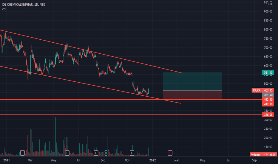Select the Vol indicator legend label
Viewport: 278px width, 164px height.
tap(4, 9)
